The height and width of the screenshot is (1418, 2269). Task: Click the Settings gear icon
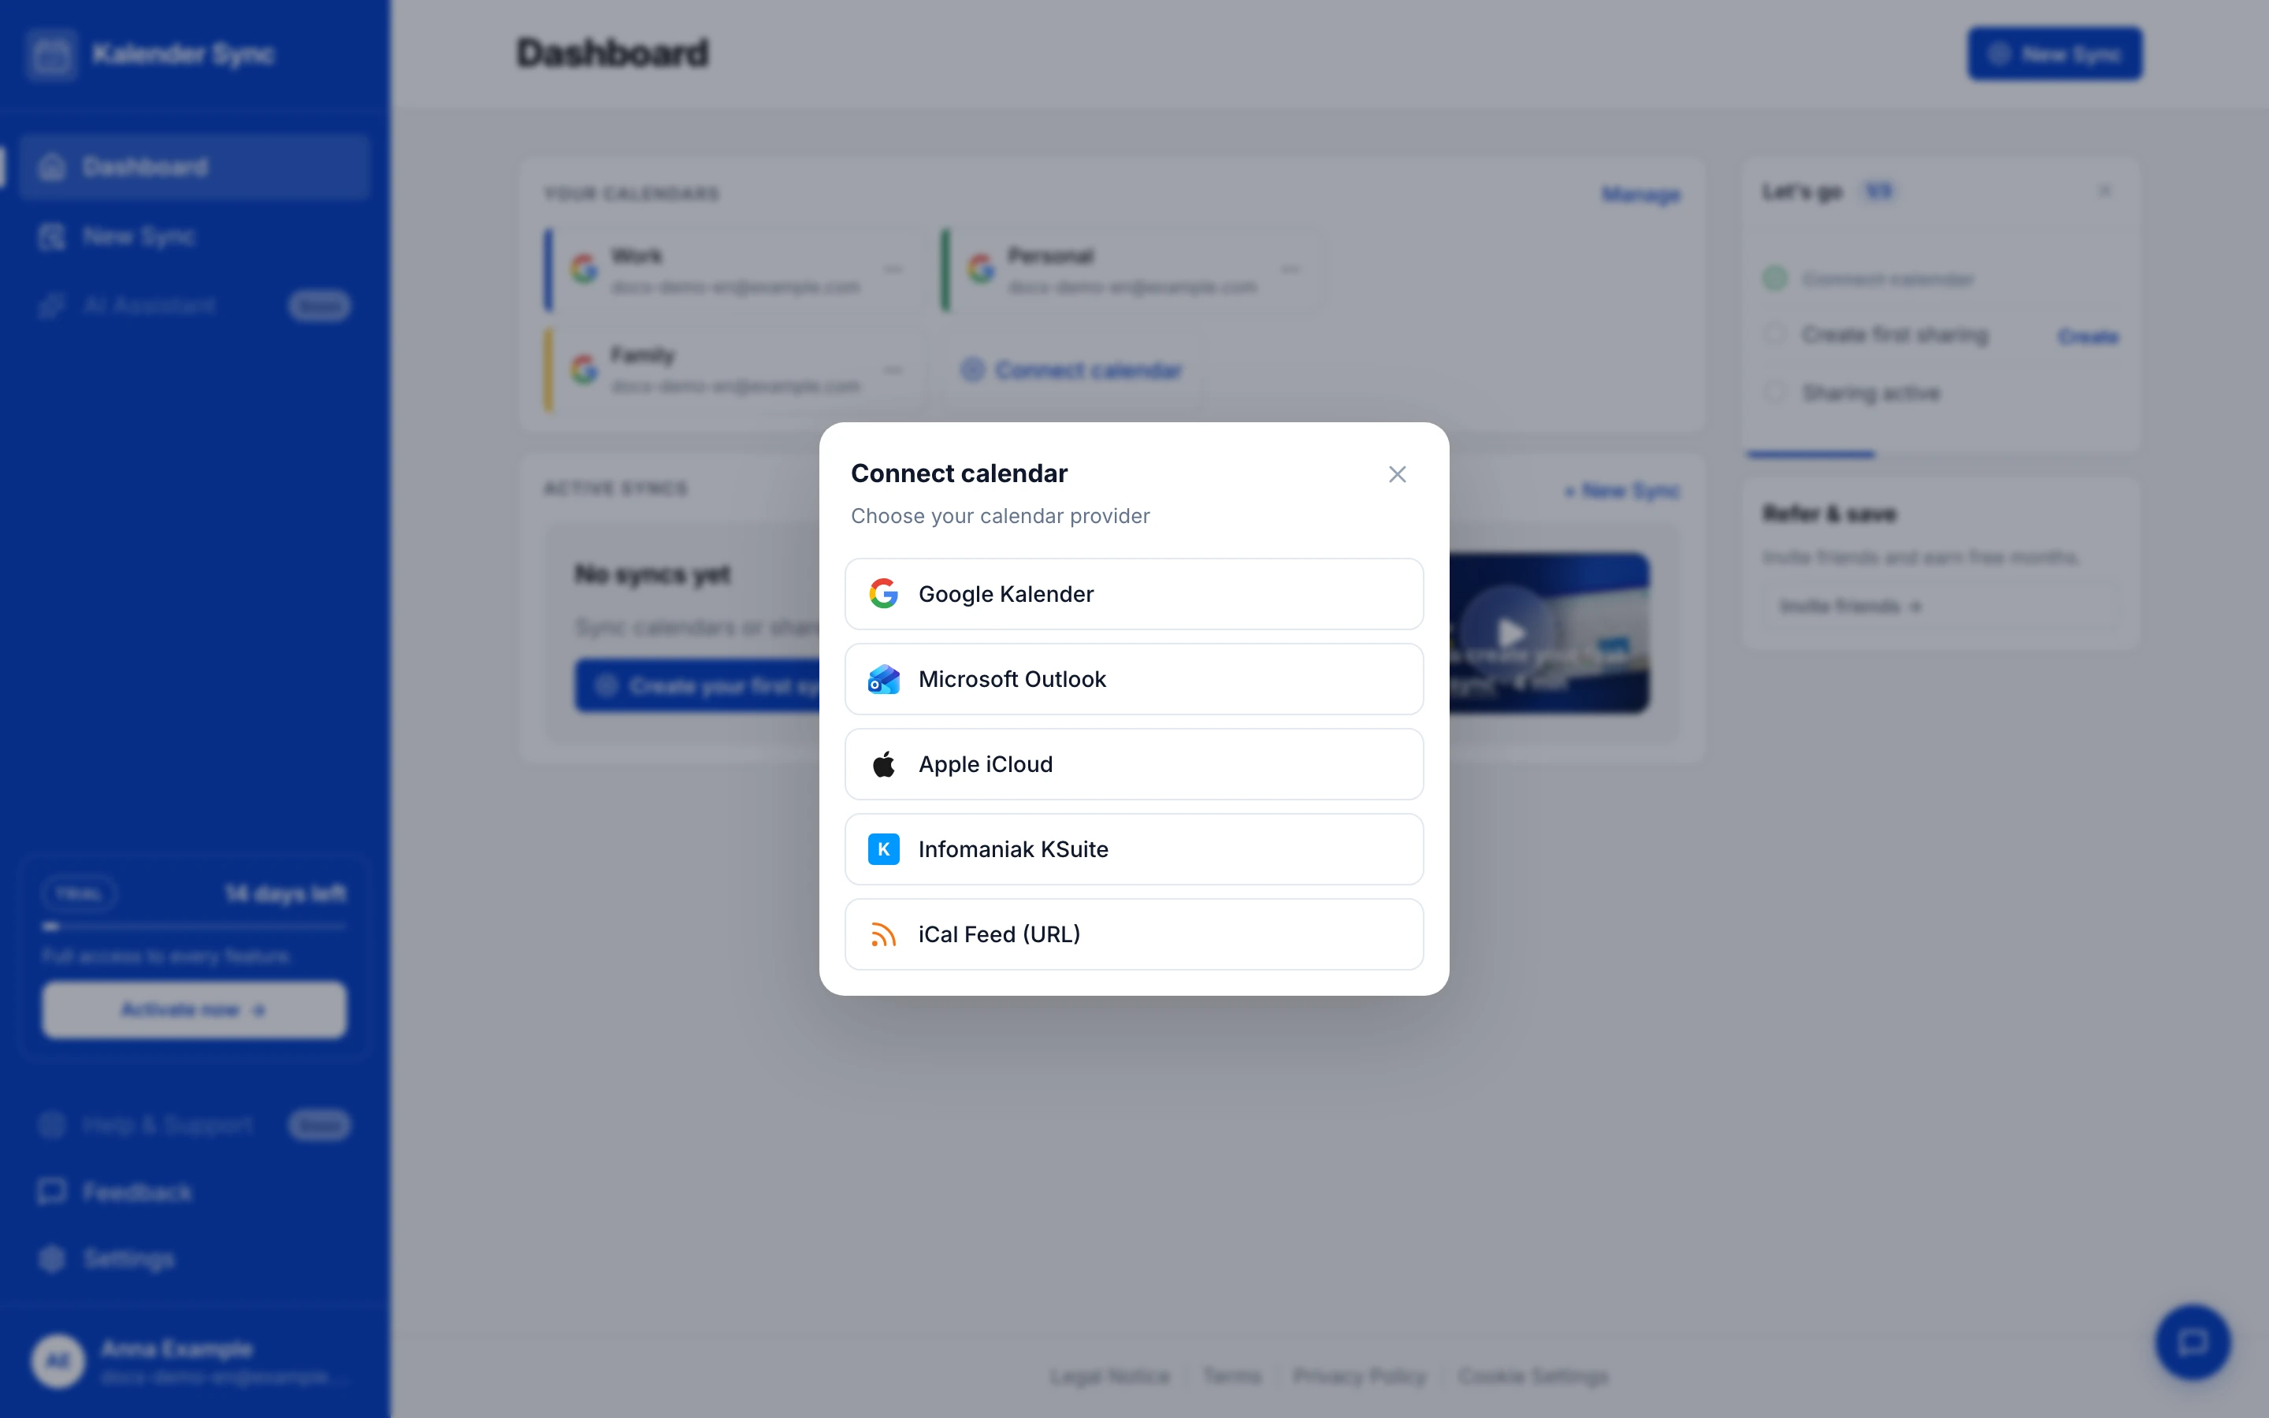[53, 1259]
